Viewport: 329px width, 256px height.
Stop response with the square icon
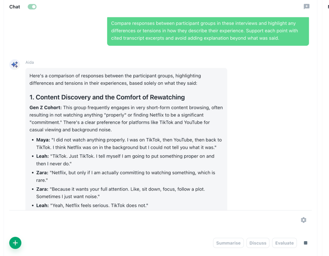coord(306,243)
